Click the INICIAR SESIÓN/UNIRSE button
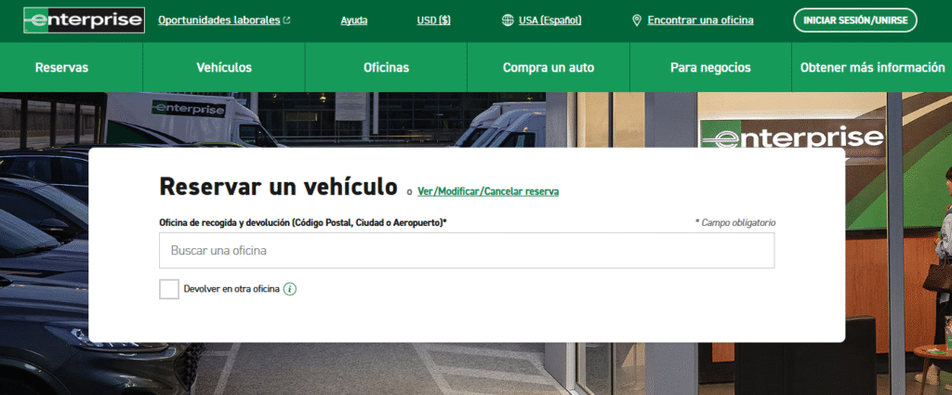 pos(855,20)
